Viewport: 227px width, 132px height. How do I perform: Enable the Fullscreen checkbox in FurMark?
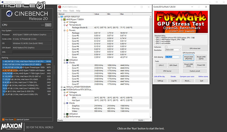166,47
